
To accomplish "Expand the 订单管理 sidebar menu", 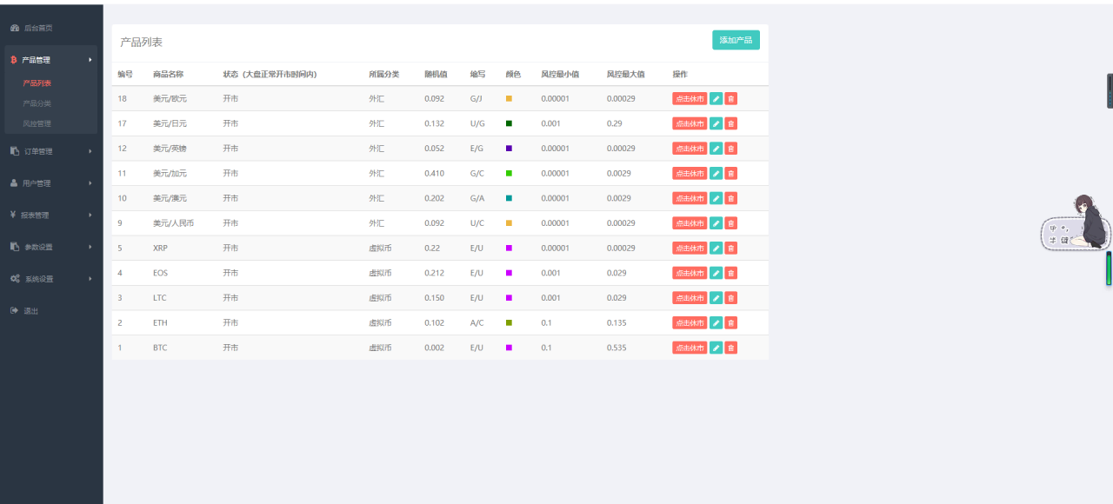I will tap(50, 151).
